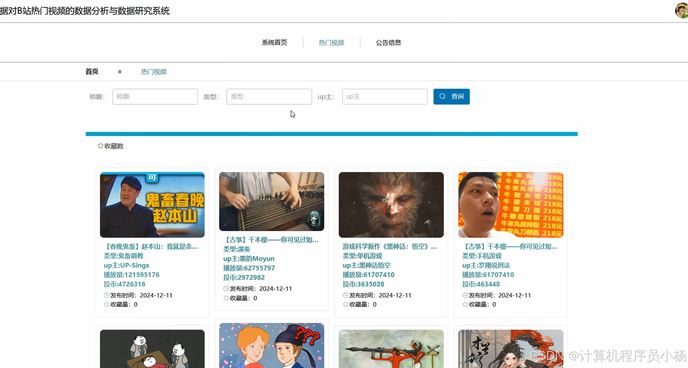Click up主:罗翔说刑法 text

point(486,265)
